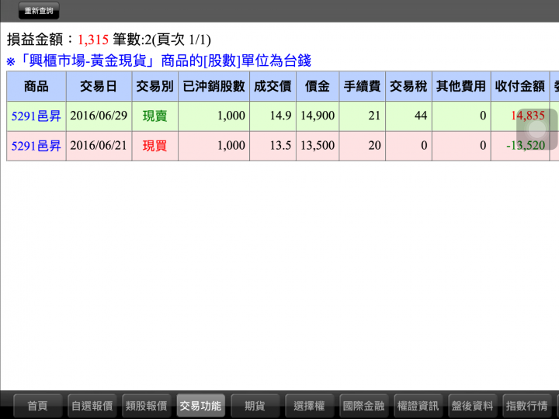Select price cell 14.9
The width and height of the screenshot is (559, 419).
tap(273, 116)
